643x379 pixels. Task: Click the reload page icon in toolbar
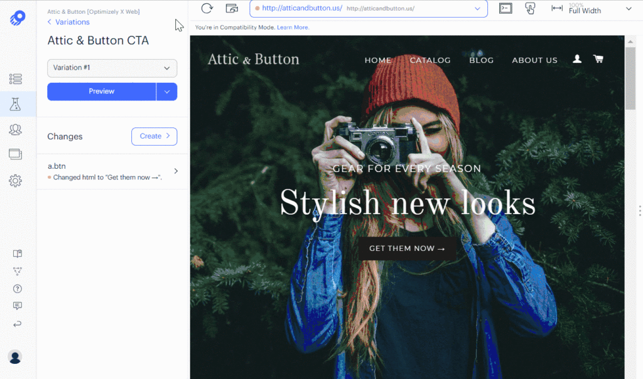pos(207,8)
